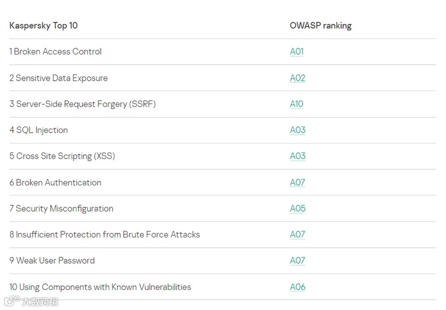Click the A07 link for Broken Authentication
Viewport: 446px width, 310px height.
coord(298,183)
